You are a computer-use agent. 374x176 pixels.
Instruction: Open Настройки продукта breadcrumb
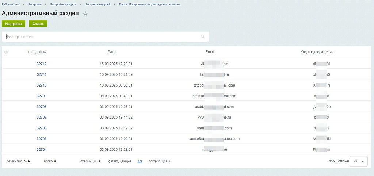click(63, 4)
